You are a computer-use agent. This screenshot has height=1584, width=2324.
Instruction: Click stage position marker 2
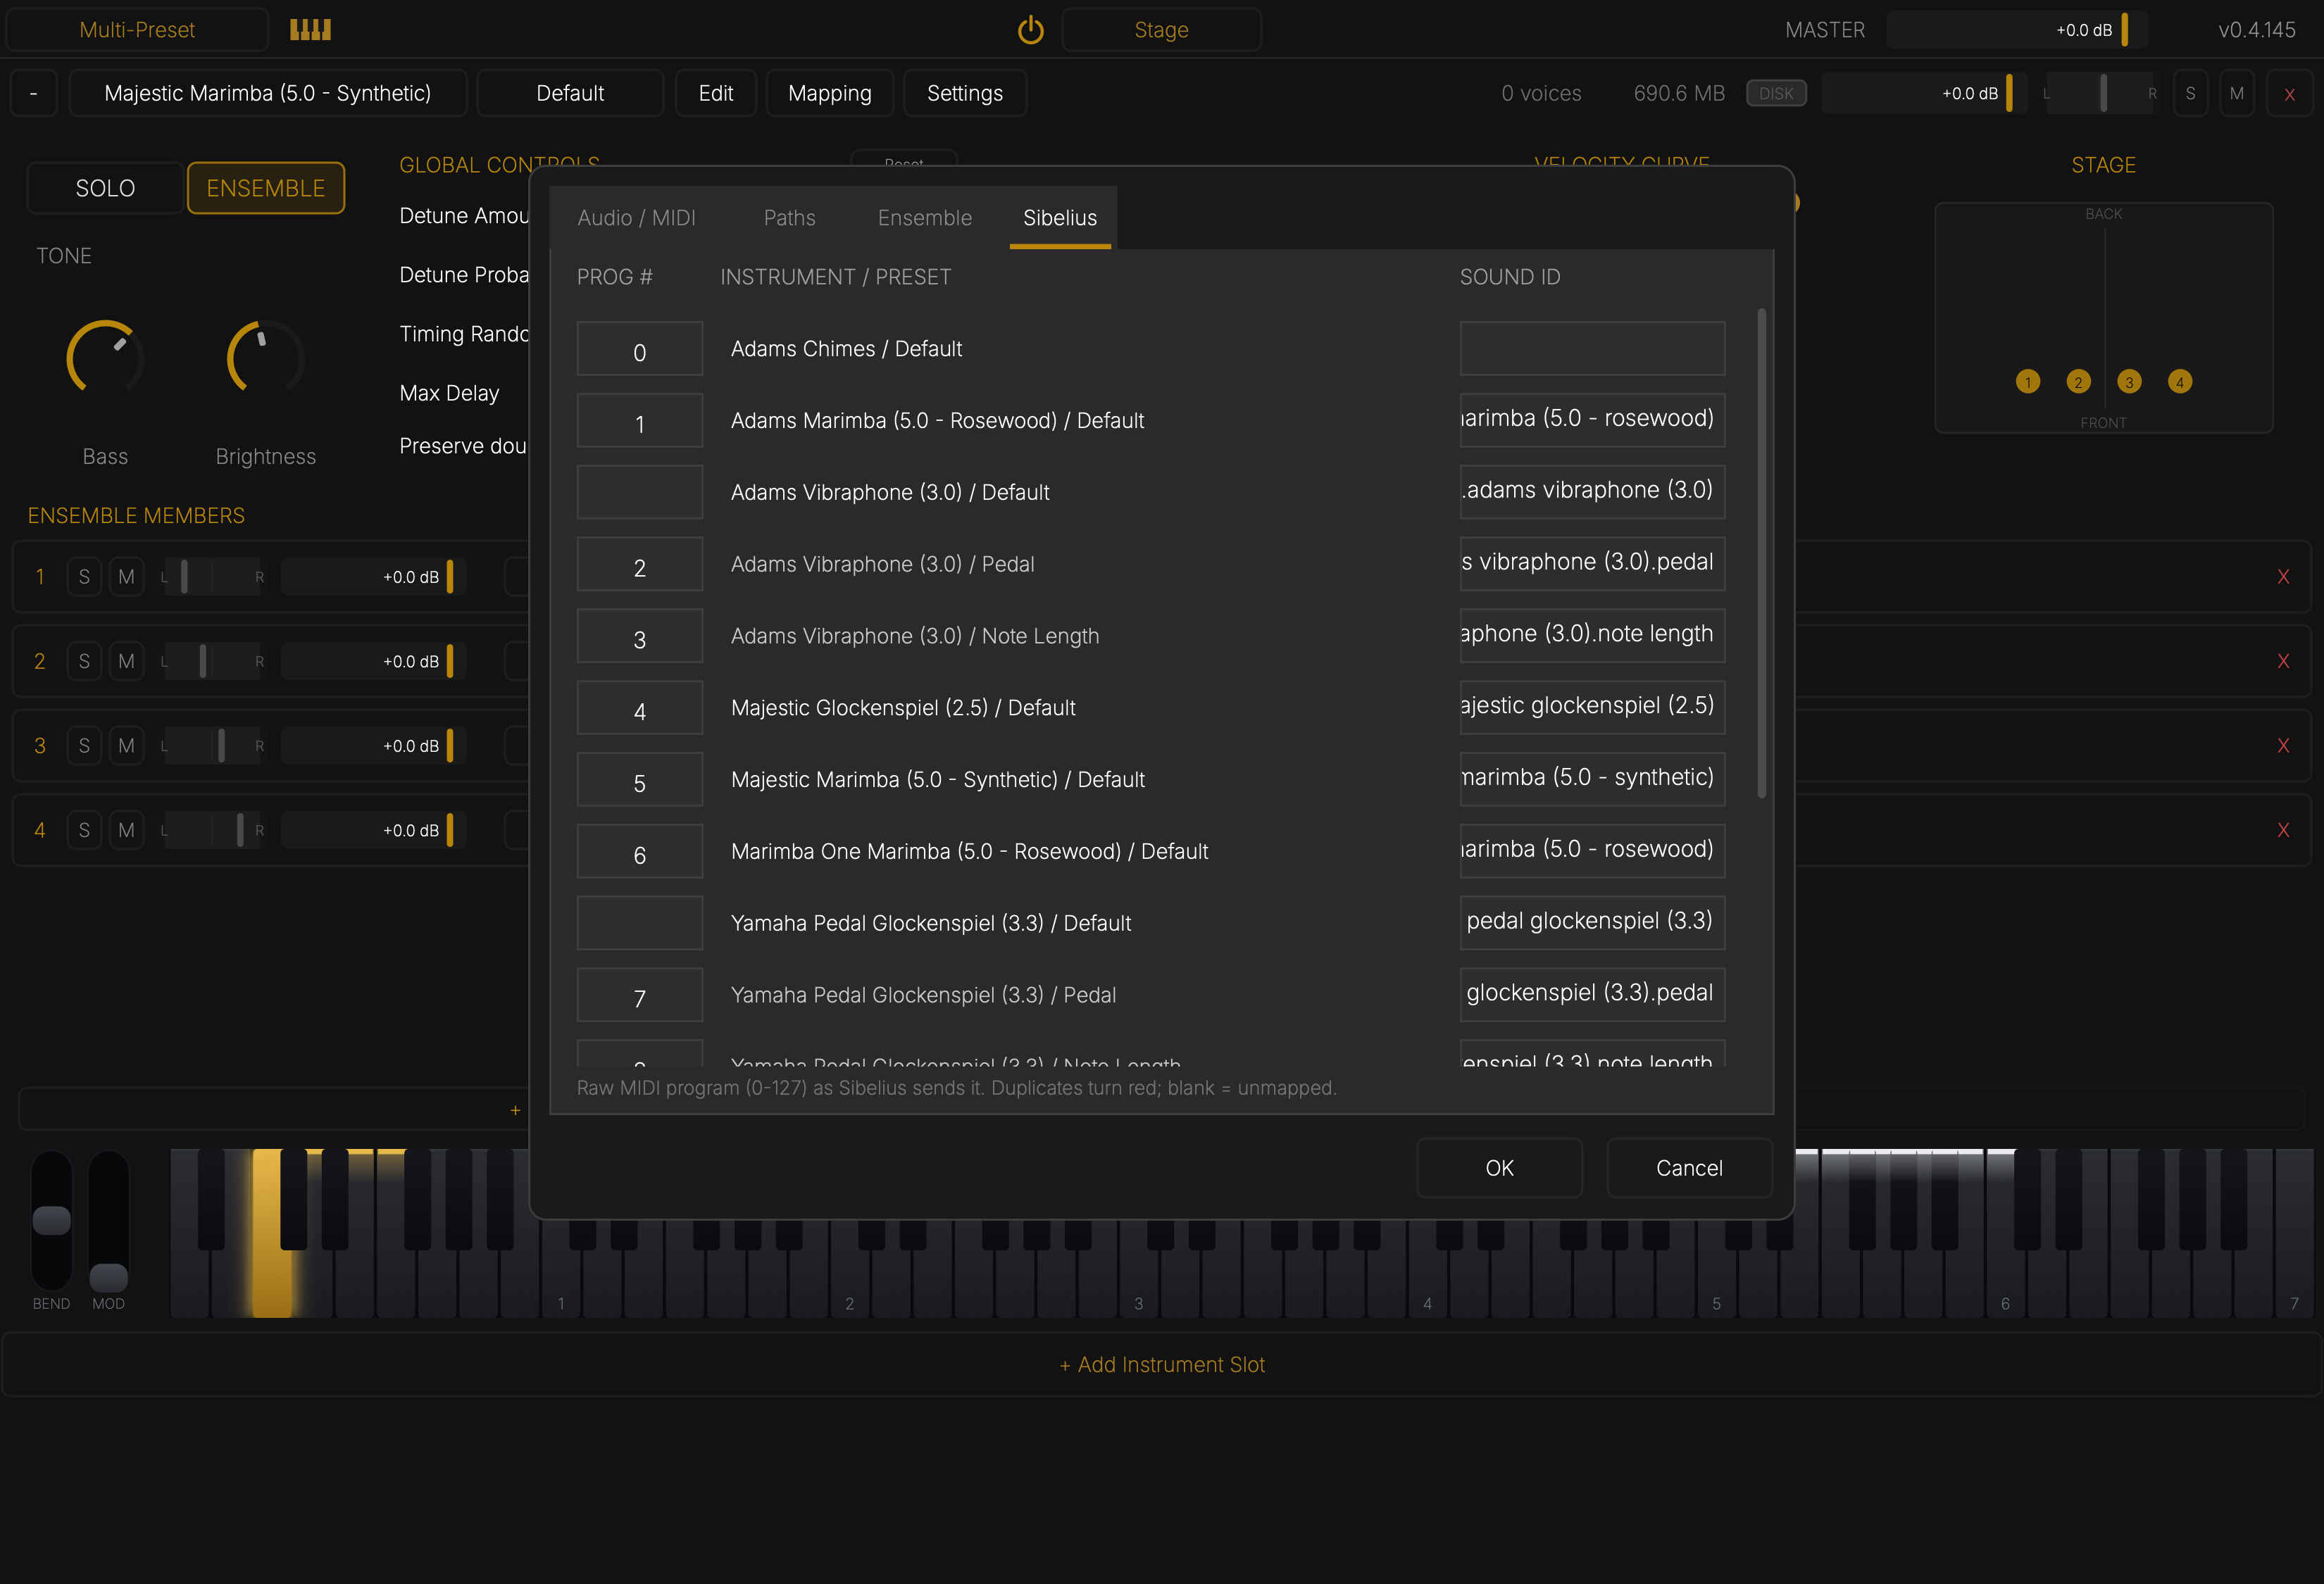2078,382
